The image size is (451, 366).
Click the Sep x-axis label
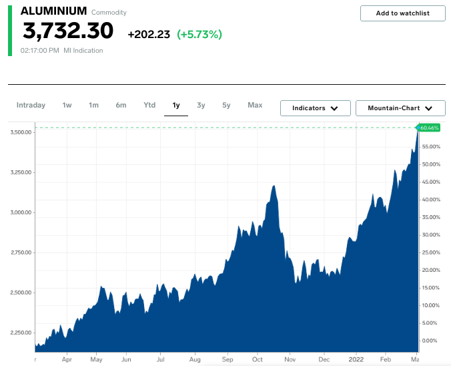click(228, 359)
